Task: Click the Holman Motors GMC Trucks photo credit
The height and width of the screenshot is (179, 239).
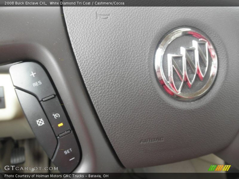Action: 56,176
